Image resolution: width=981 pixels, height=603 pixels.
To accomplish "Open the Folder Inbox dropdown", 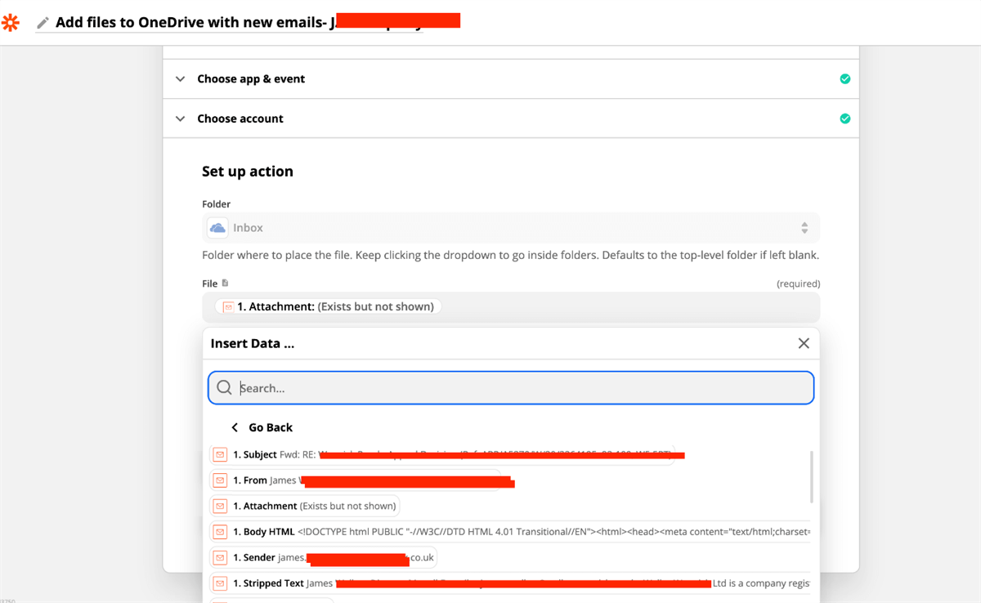I will click(511, 228).
